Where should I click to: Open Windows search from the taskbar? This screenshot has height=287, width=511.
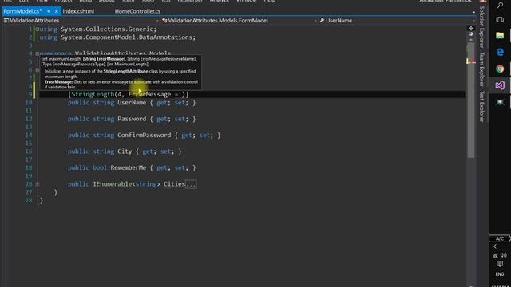pyautogui.click(x=500, y=5)
